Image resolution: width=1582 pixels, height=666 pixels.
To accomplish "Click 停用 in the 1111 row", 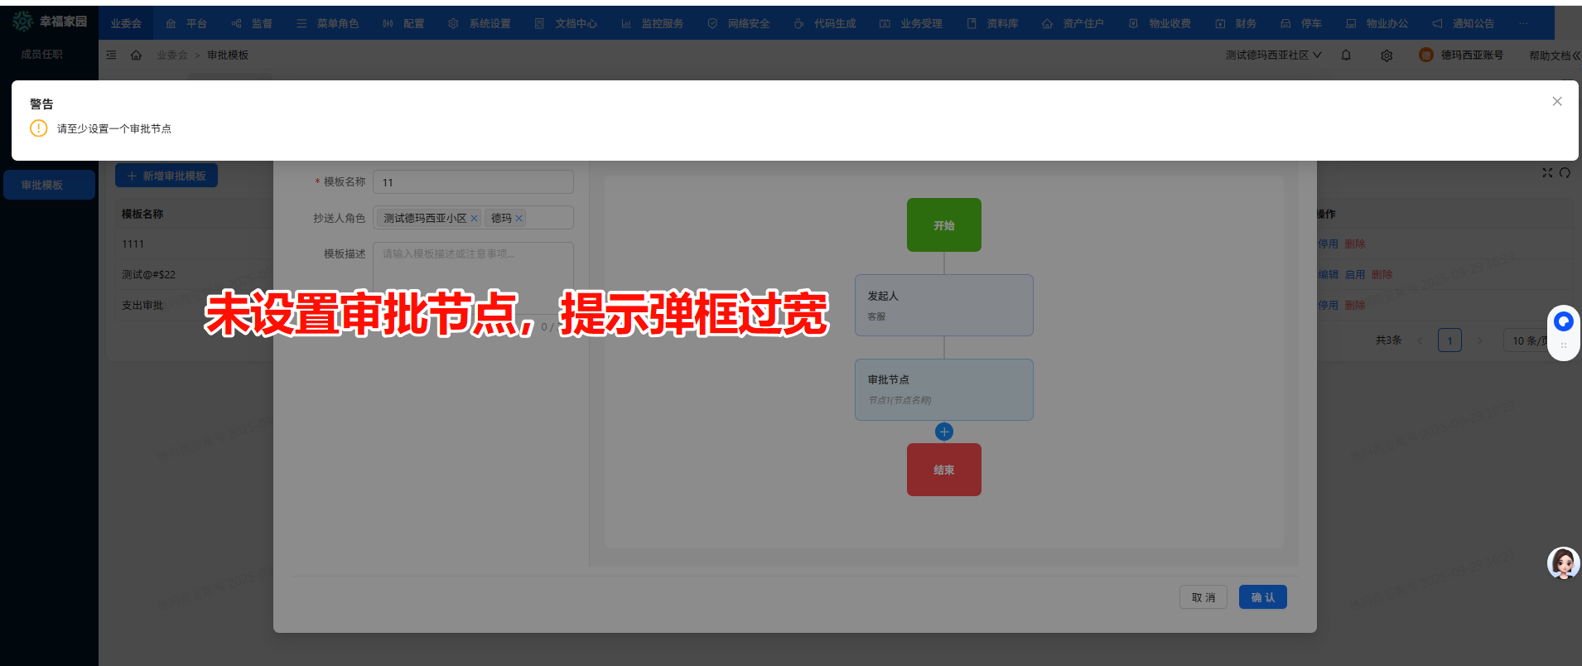I will coord(1329,244).
